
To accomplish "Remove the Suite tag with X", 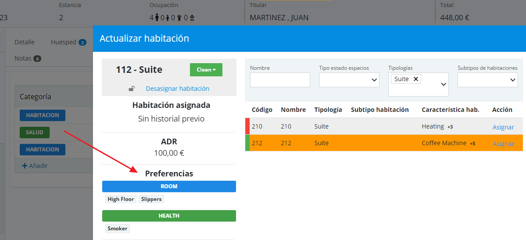I will (x=416, y=79).
